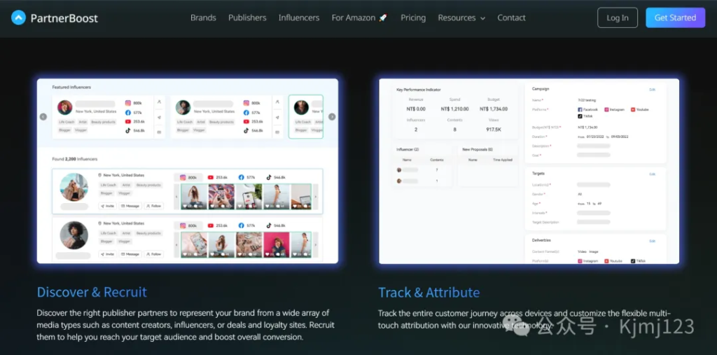Image resolution: width=717 pixels, height=355 pixels.
Task: Expand the Resources dropdown menu
Action: (x=461, y=18)
